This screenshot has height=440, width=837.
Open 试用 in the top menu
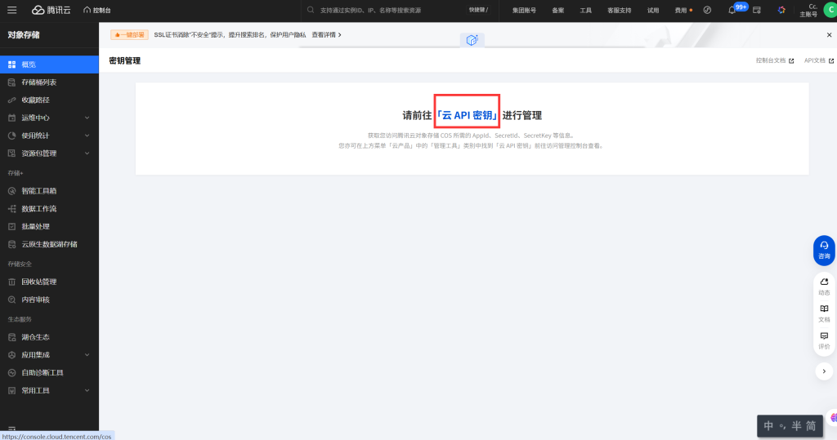tap(653, 10)
